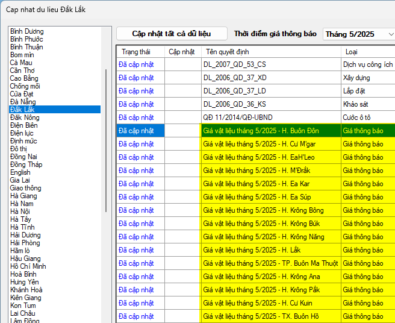This screenshot has height=323, width=395.
Task: Click the 'Cập nhật tất cả dữ liệu' button
Action: tap(172, 34)
